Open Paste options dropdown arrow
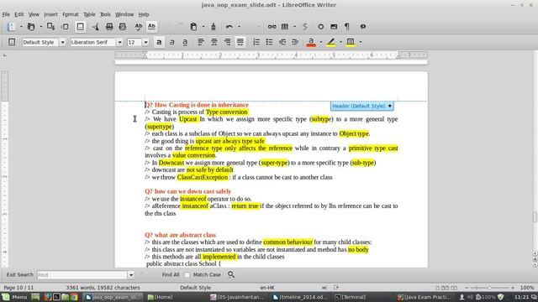This screenshot has width=538, height=302. coord(203,27)
